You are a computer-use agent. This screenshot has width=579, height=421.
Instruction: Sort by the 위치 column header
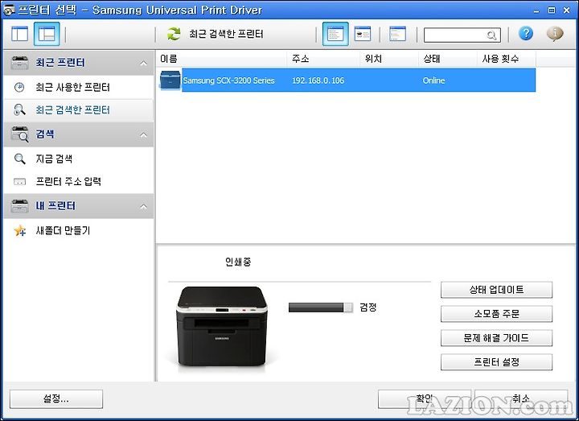pos(389,59)
